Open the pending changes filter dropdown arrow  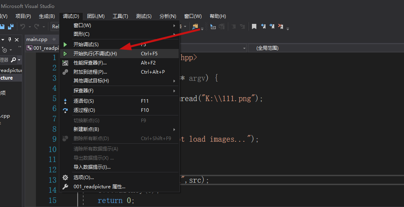click(11, 50)
